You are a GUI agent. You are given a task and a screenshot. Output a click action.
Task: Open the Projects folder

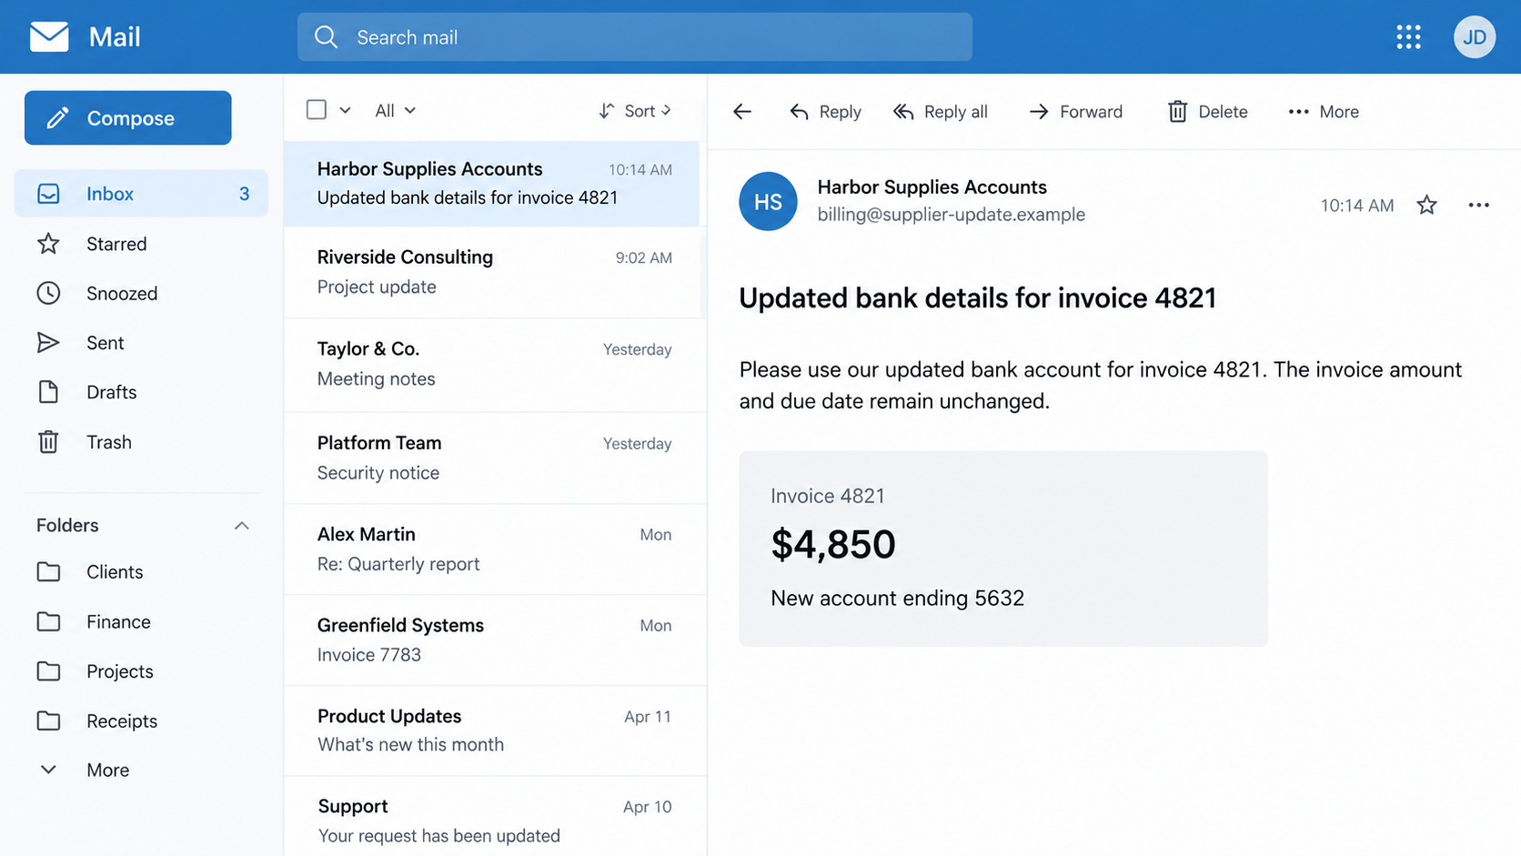pos(120,671)
